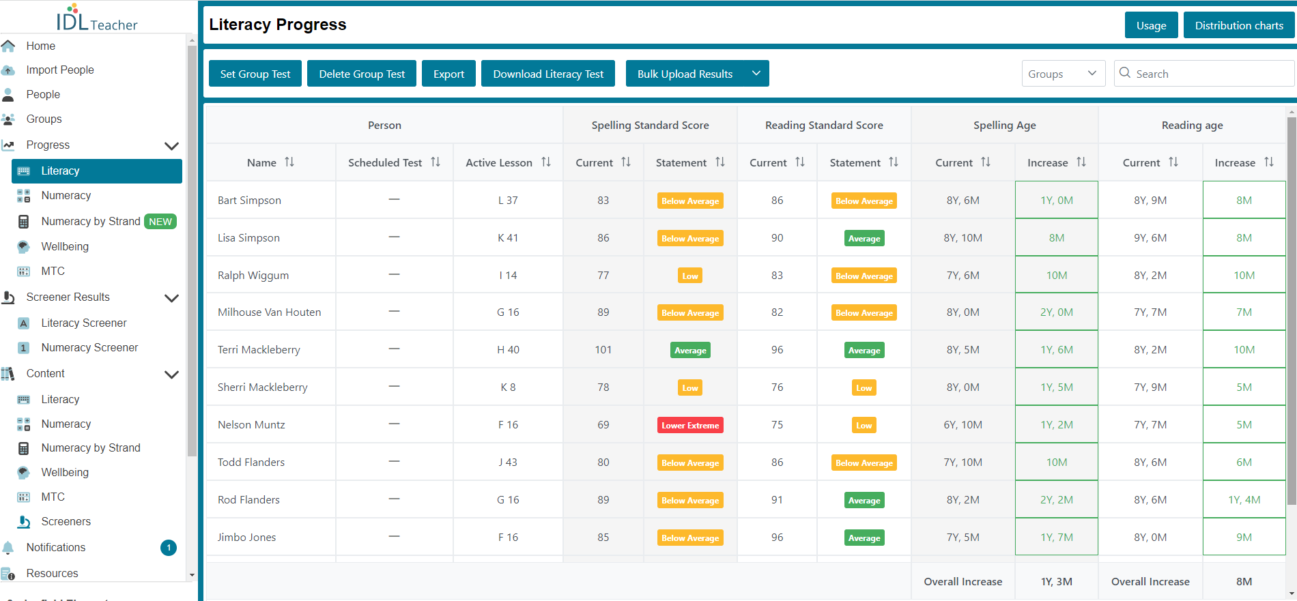
Task: Click the Home house icon in sidebar
Action: 8,46
